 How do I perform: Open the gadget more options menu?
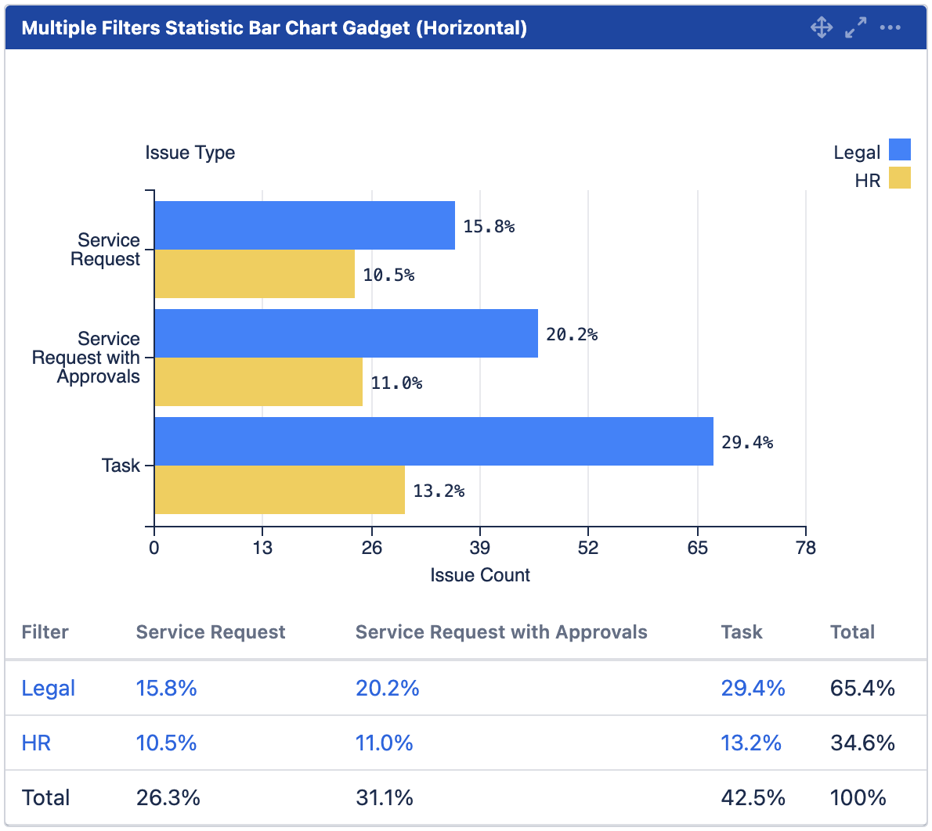[x=890, y=28]
